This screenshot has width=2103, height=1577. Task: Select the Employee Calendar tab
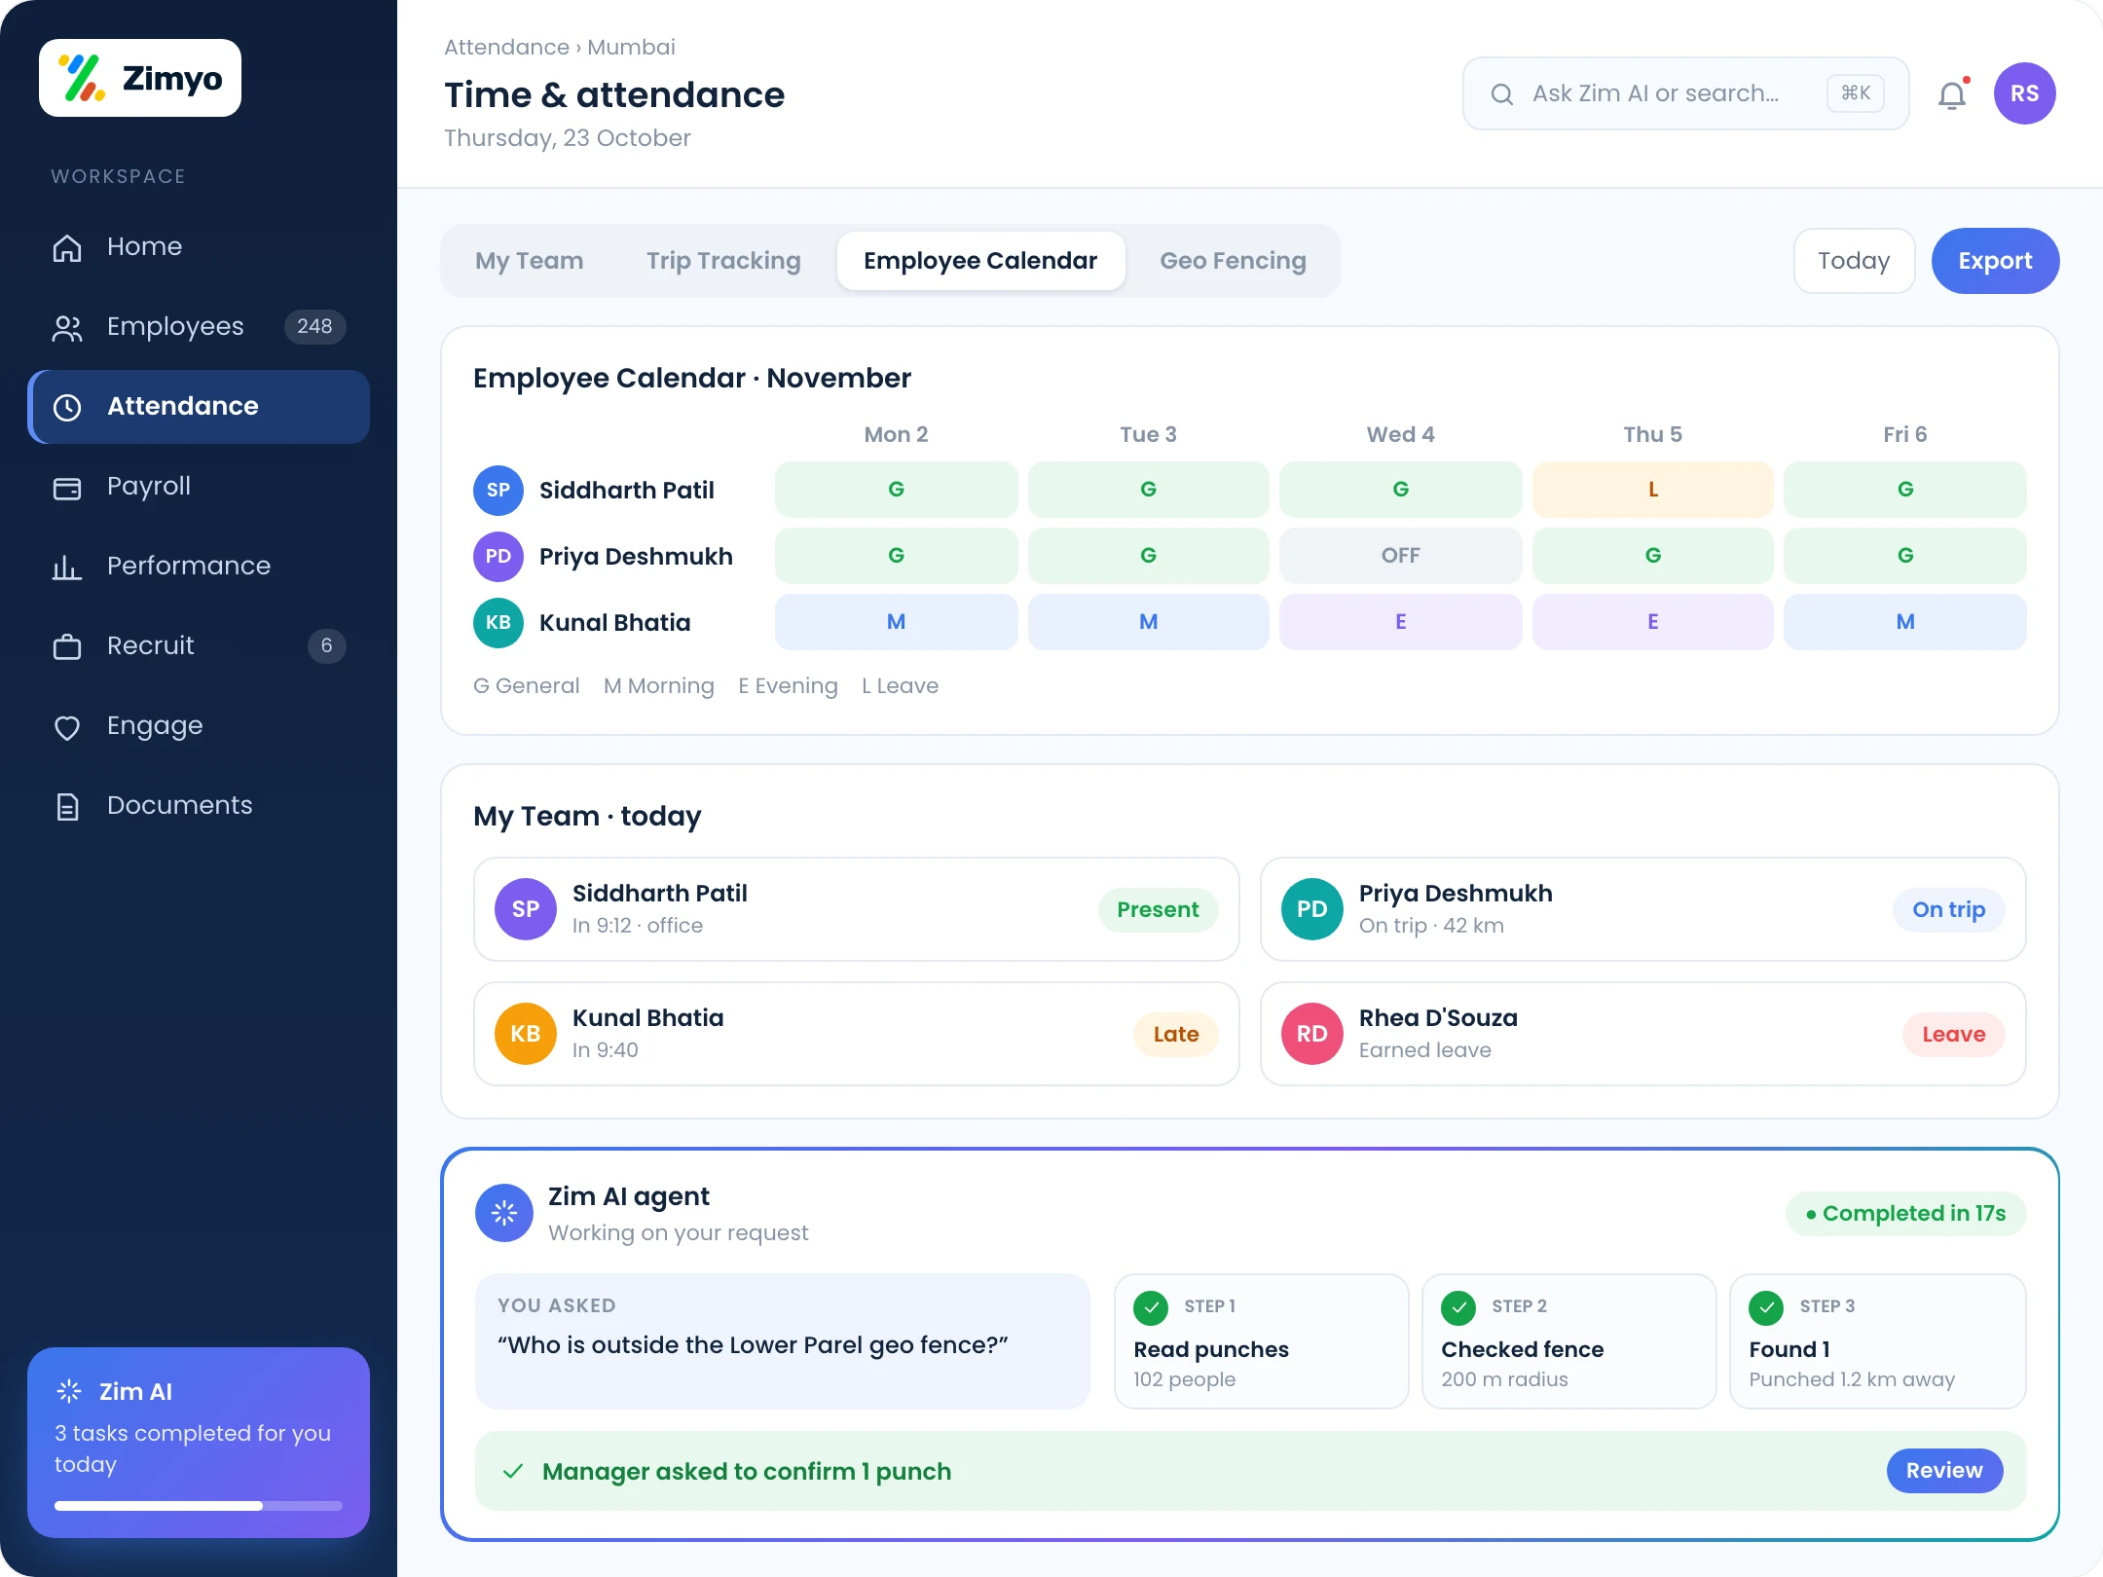[x=980, y=261]
